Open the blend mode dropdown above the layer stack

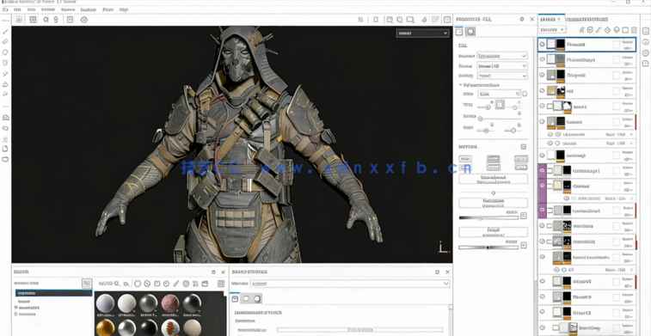552,30
